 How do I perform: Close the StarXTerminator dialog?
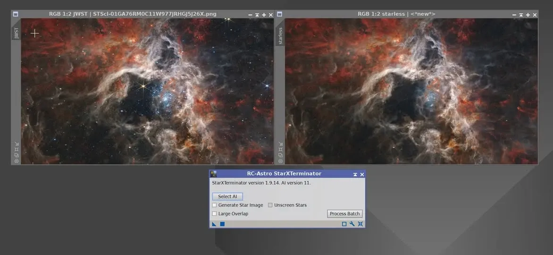362,174
